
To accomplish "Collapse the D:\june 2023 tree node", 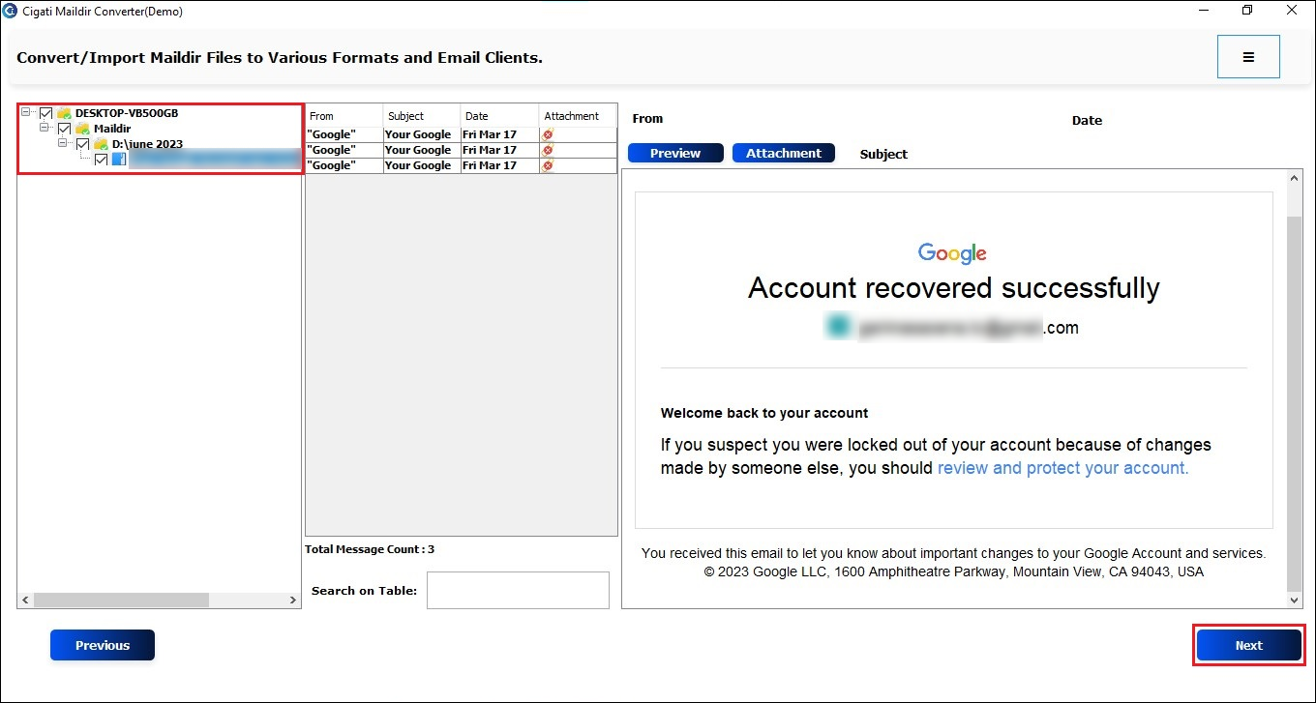I will click(63, 143).
